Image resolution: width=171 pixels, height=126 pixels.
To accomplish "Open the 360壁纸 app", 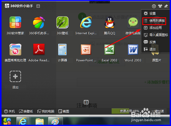I will 62,22.
